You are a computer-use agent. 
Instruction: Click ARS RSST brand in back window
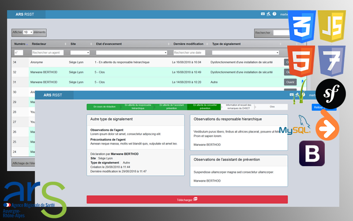pos(25,14)
